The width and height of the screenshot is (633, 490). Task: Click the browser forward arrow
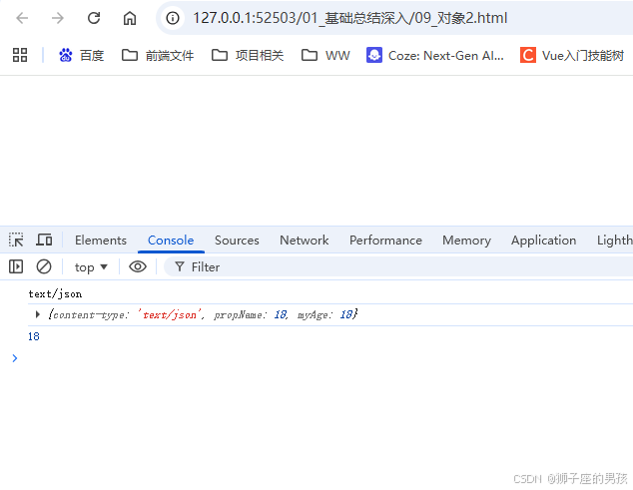[58, 18]
